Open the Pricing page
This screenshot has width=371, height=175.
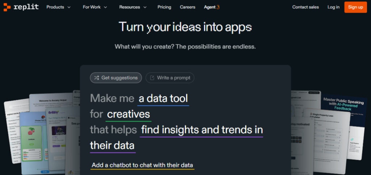tap(164, 7)
